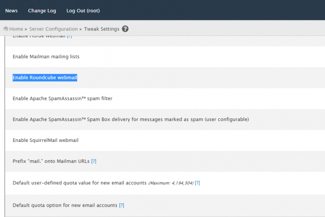The width and height of the screenshot is (325, 217).
Task: Click the Home icon in breadcrumb
Action: click(6, 29)
